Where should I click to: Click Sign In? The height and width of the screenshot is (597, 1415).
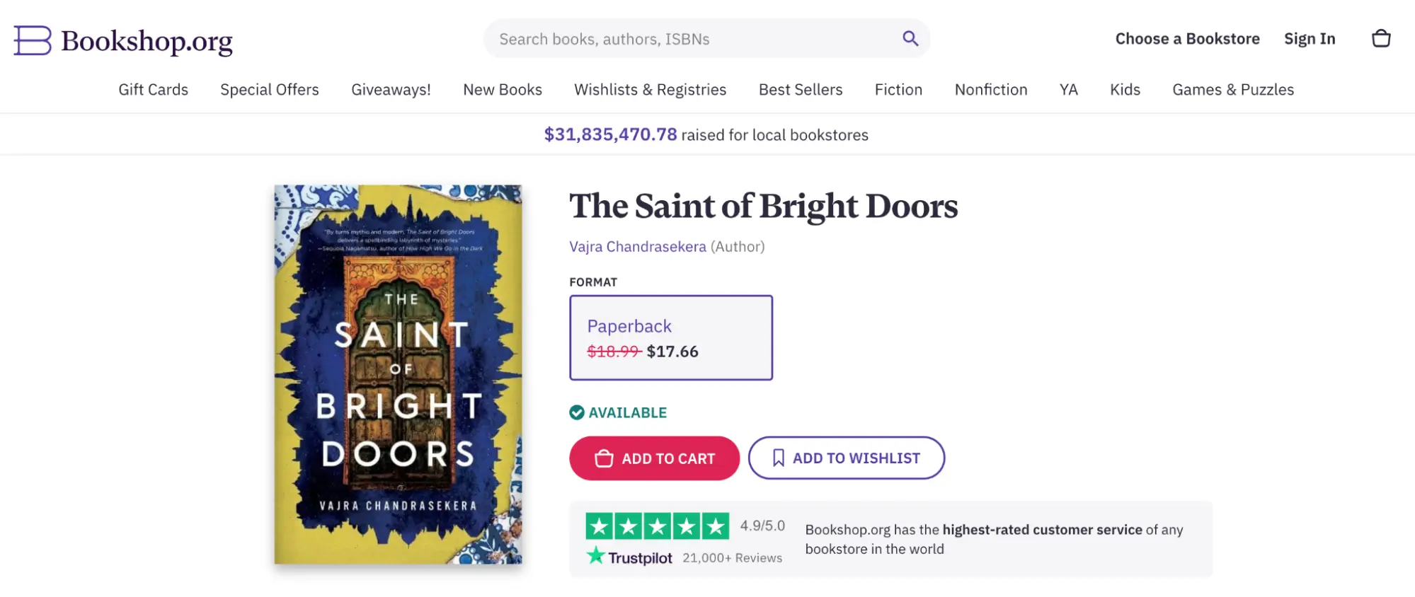pos(1309,38)
